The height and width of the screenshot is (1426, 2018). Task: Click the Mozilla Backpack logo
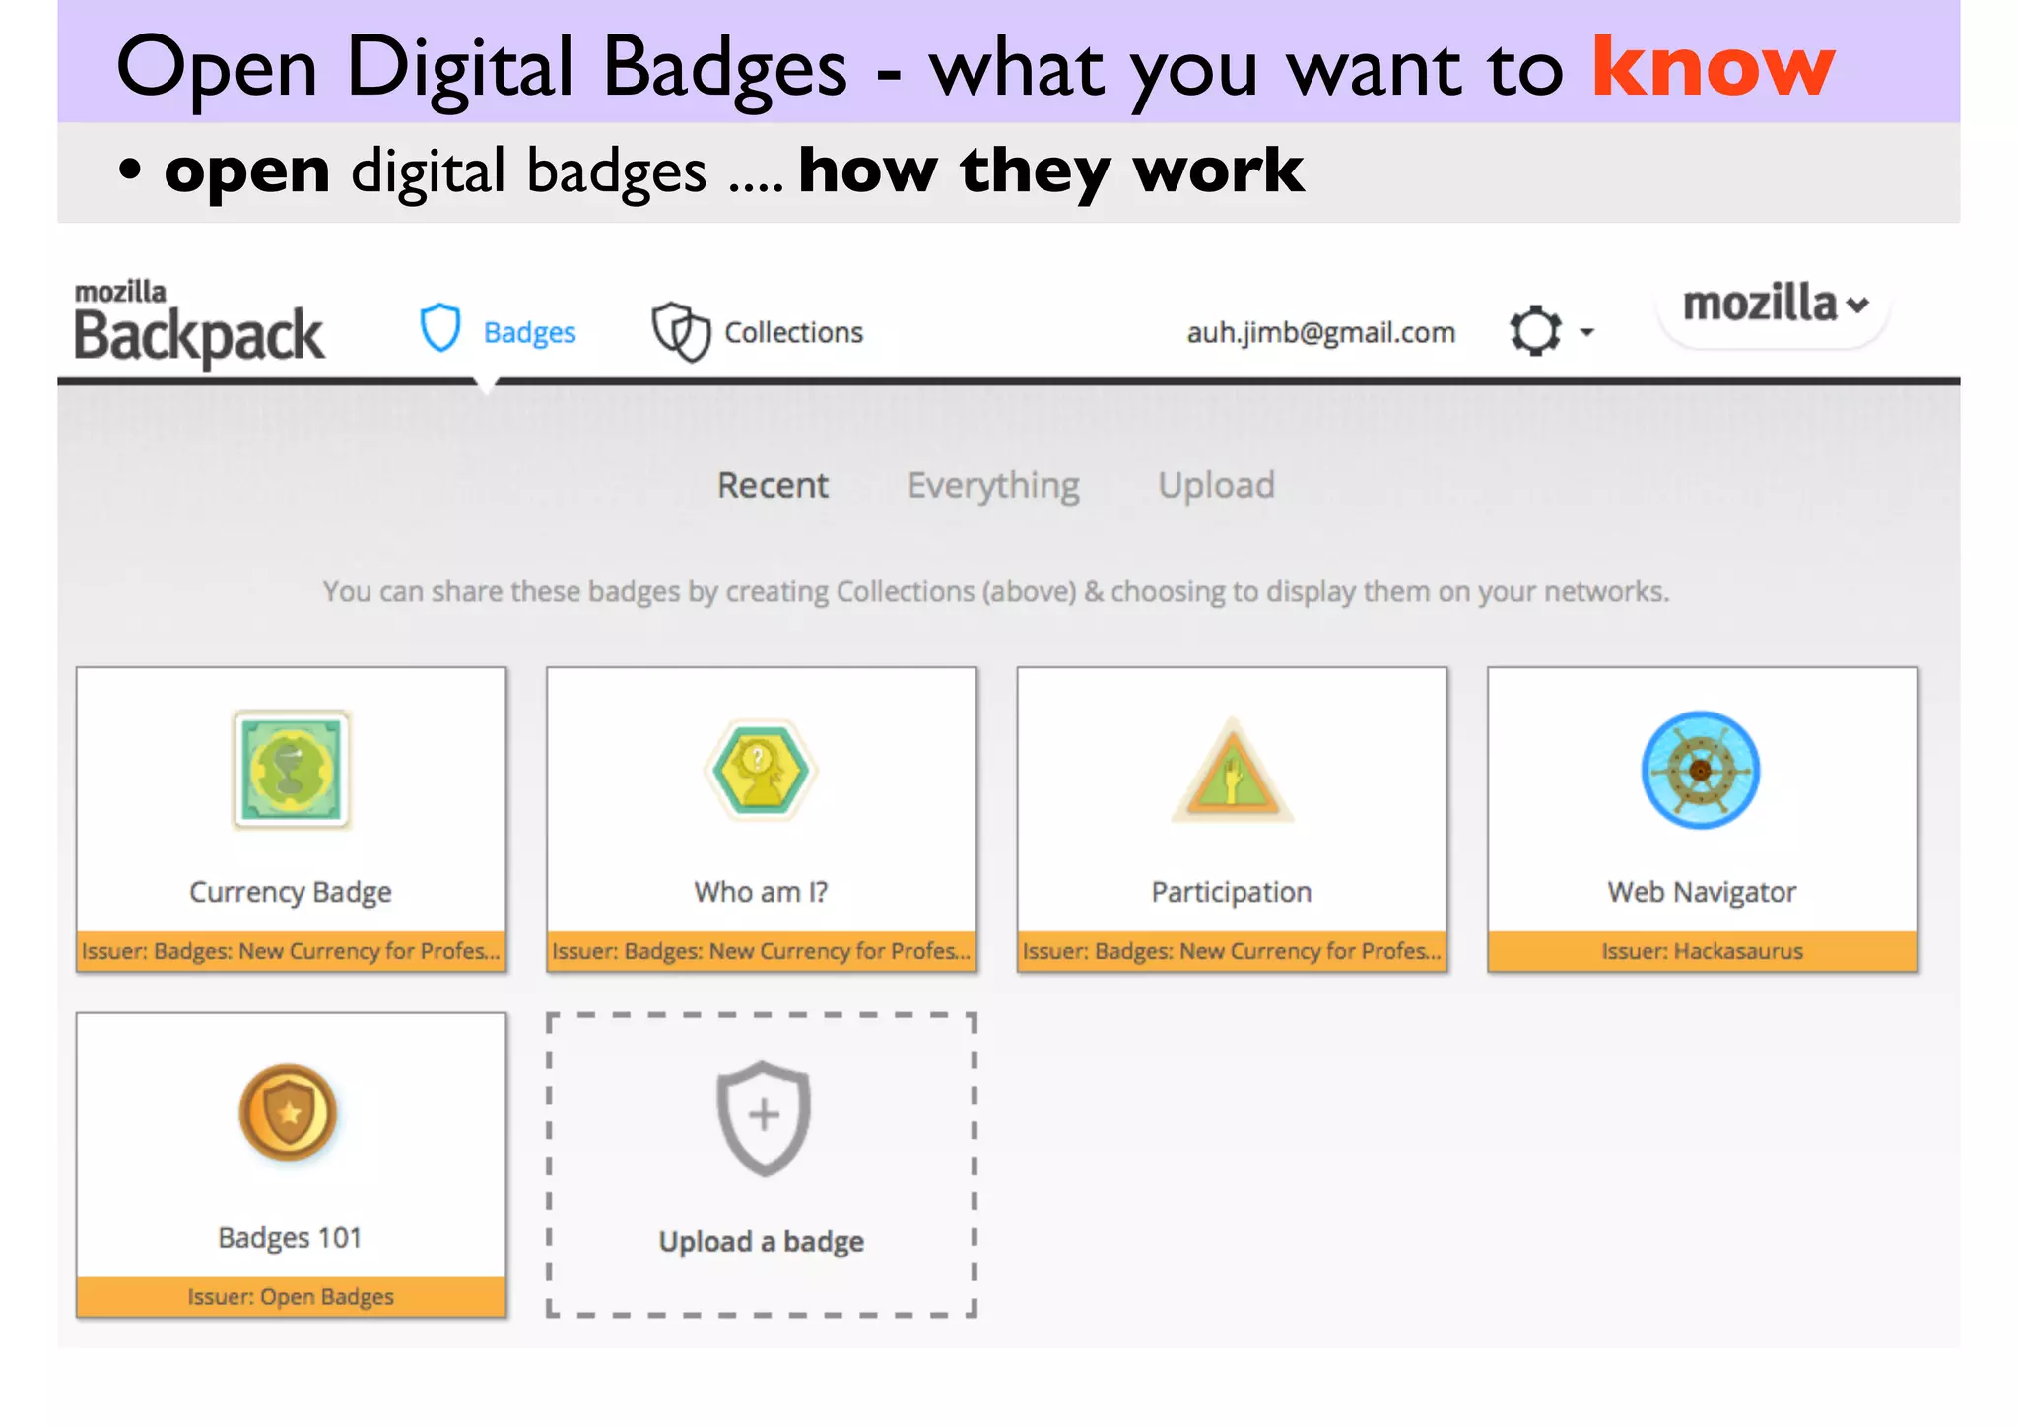point(199,323)
